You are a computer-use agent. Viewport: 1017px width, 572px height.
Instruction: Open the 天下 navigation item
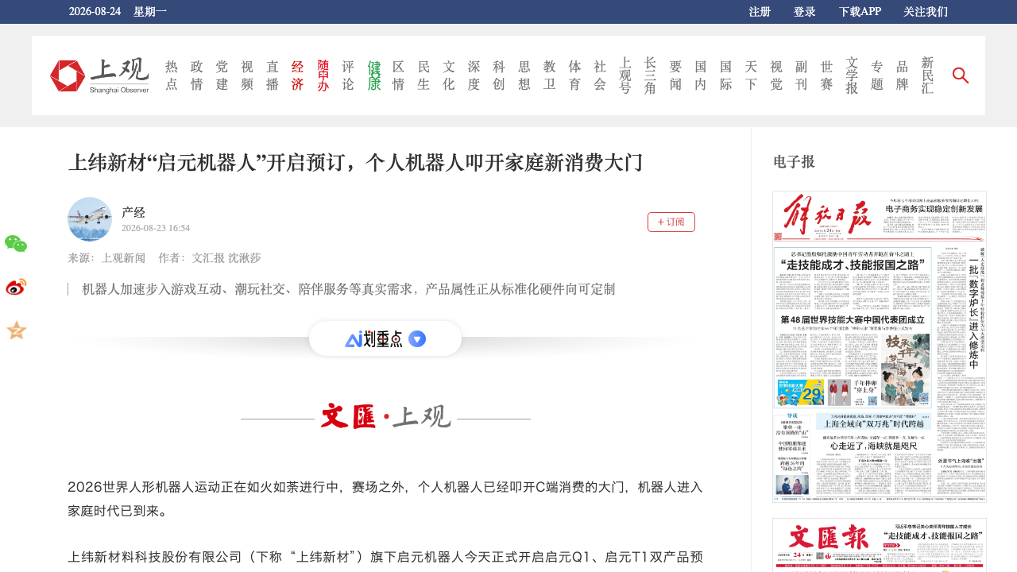point(752,75)
